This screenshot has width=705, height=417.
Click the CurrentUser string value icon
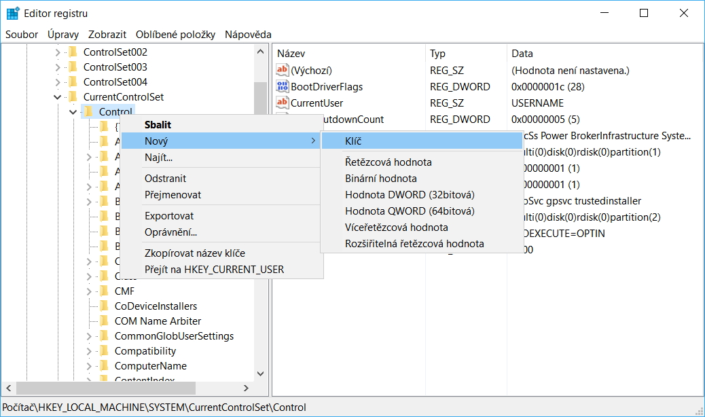click(283, 103)
